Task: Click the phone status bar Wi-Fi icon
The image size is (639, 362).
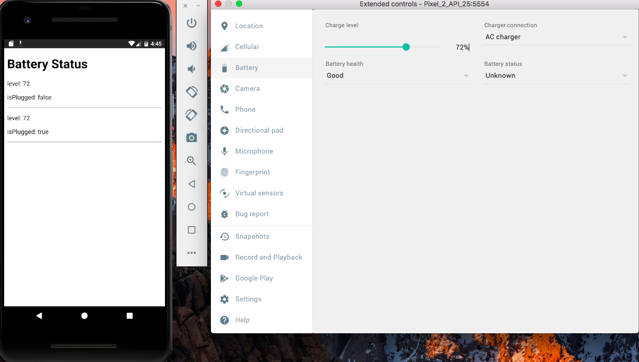Action: pos(132,44)
